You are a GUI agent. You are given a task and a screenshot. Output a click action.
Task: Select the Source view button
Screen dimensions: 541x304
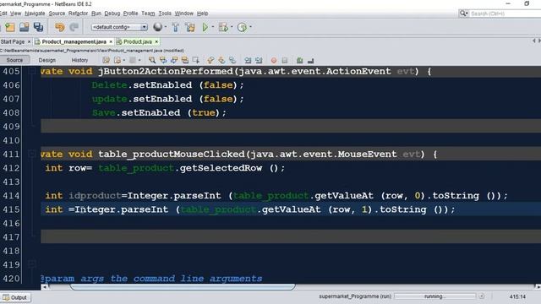14,60
